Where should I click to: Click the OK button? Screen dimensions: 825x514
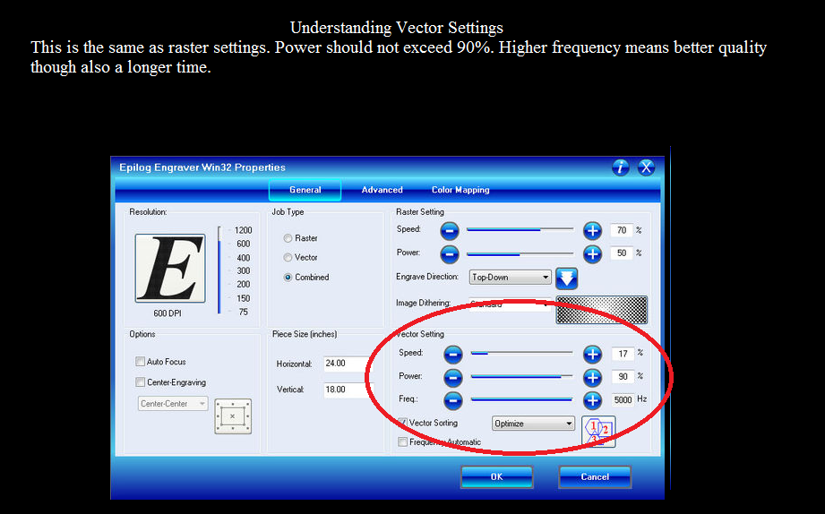pos(496,476)
